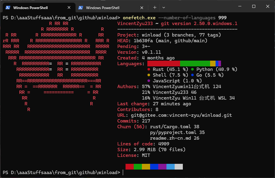Image resolution: width=275 pixels, height=178 pixels.
Task: Click the blue Go legend dot
Action: click(x=193, y=75)
